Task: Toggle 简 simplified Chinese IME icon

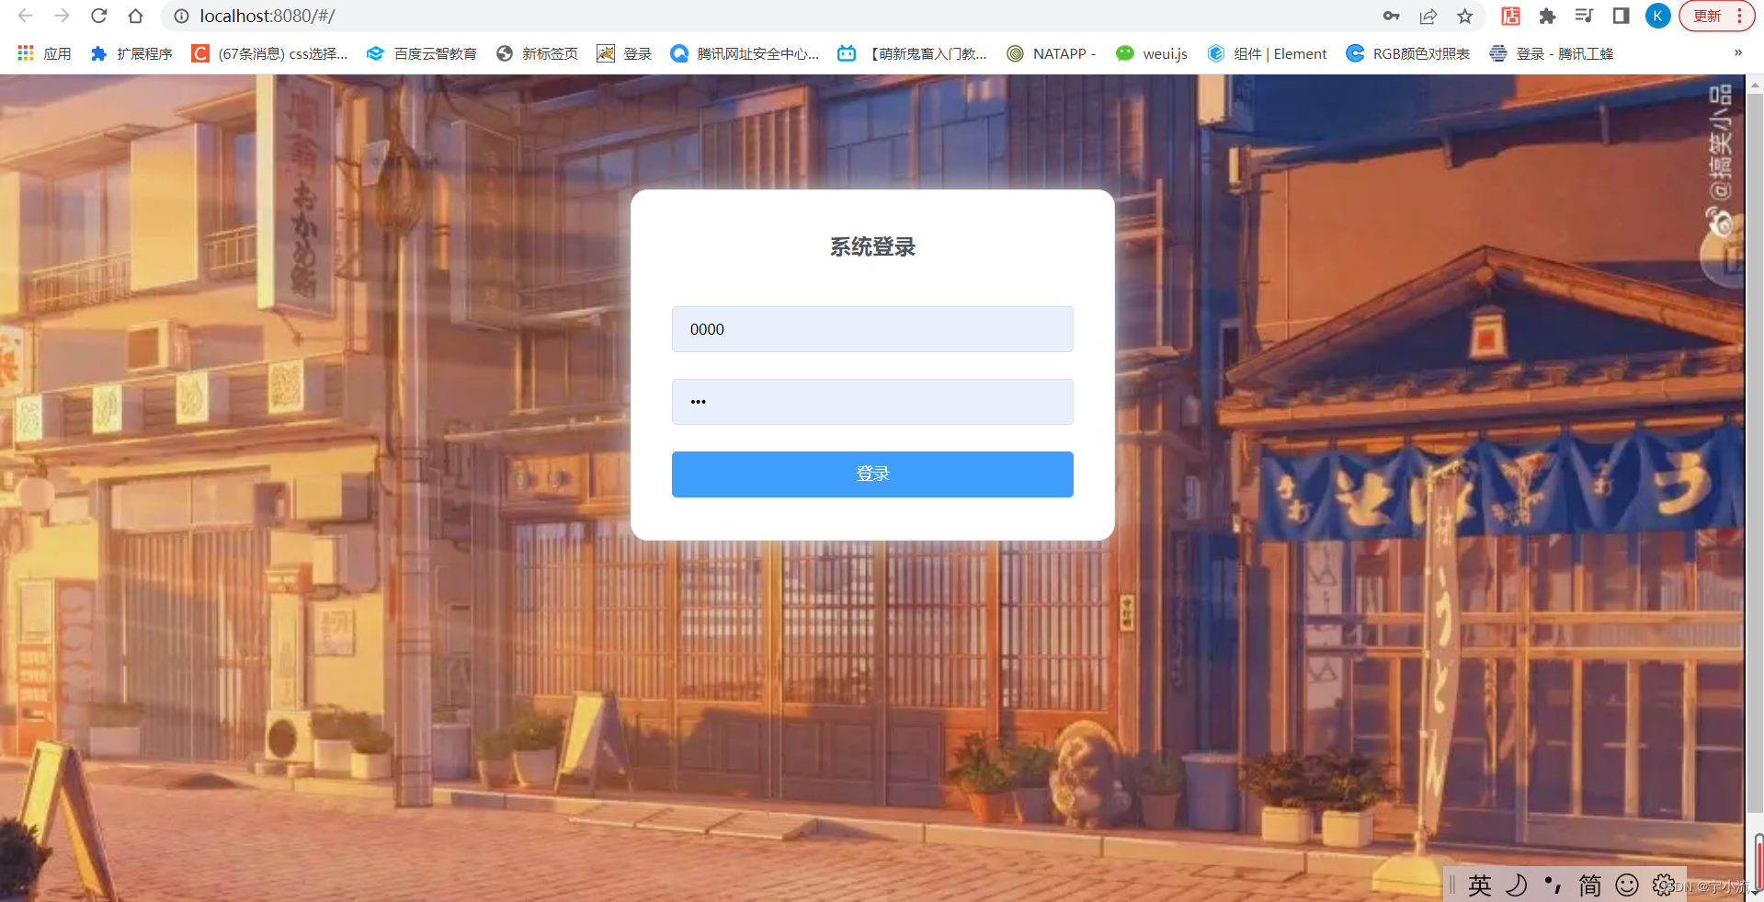Action: click(x=1589, y=885)
